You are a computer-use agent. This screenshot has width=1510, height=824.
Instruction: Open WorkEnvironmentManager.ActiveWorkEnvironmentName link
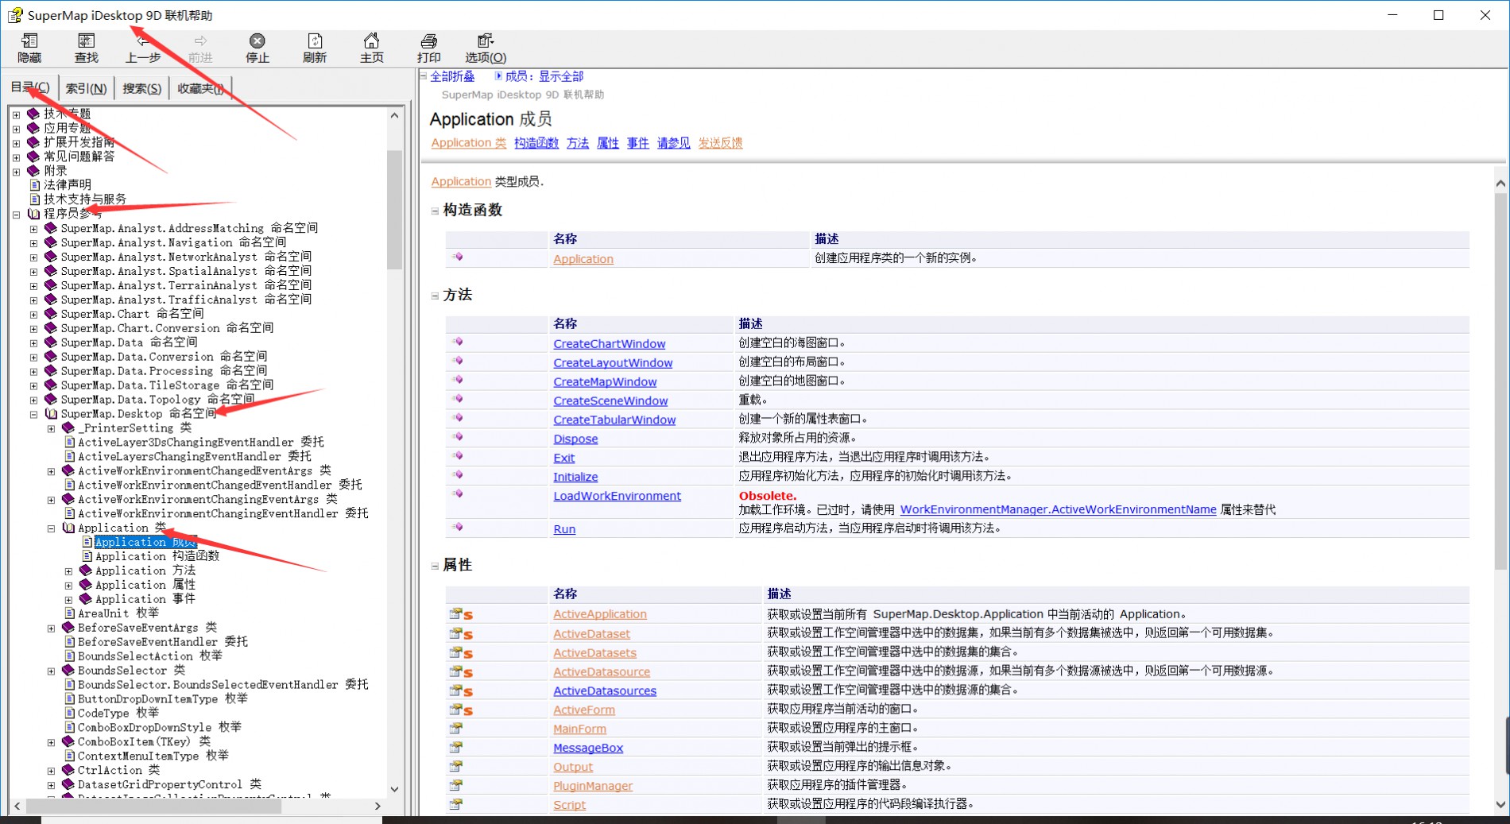coord(1058,509)
